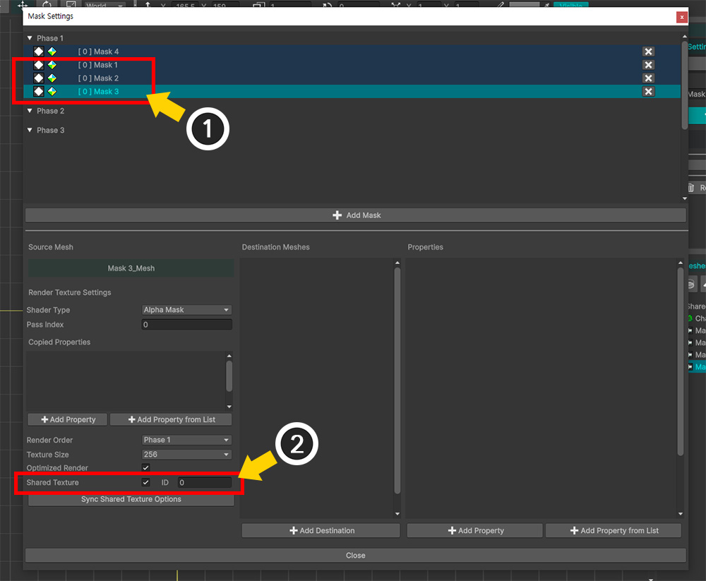706x581 pixels.
Task: Click the Properties list scrollbar down arrow
Action: [681, 514]
